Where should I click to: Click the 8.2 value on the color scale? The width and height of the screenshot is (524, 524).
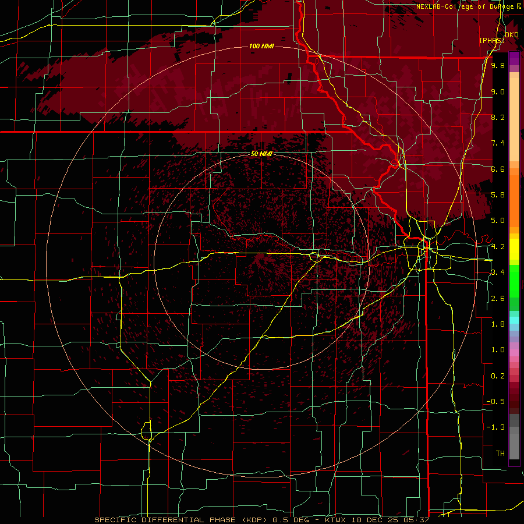click(x=498, y=117)
